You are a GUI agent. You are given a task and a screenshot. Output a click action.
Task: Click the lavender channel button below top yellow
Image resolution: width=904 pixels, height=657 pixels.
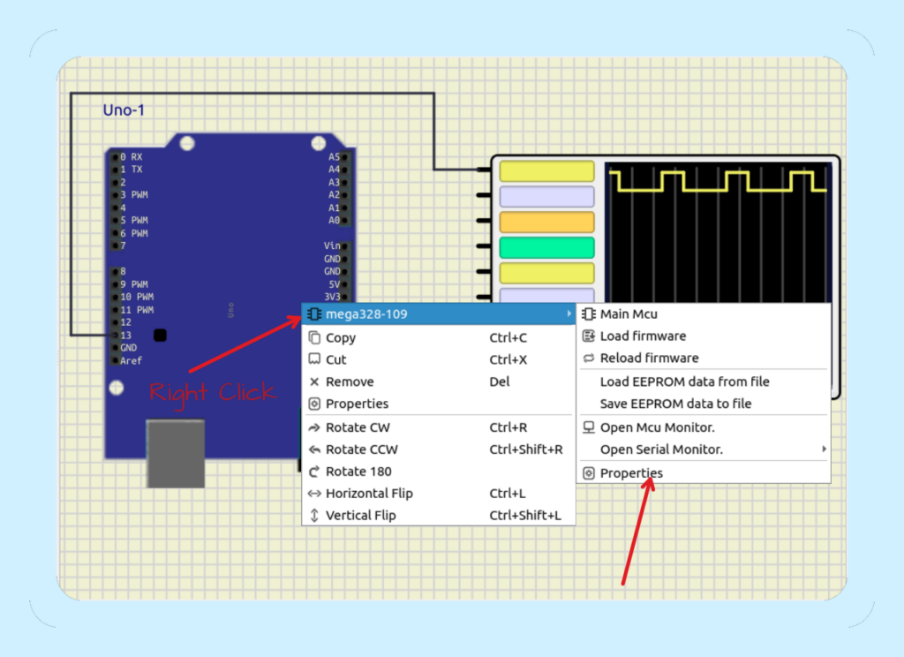point(546,197)
